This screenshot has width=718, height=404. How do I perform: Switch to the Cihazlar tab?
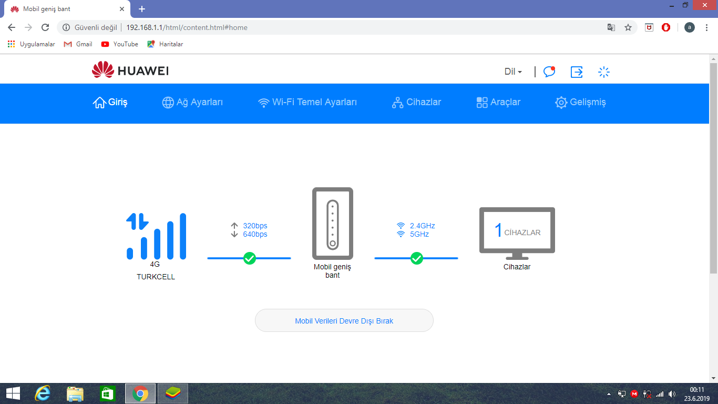(x=416, y=103)
